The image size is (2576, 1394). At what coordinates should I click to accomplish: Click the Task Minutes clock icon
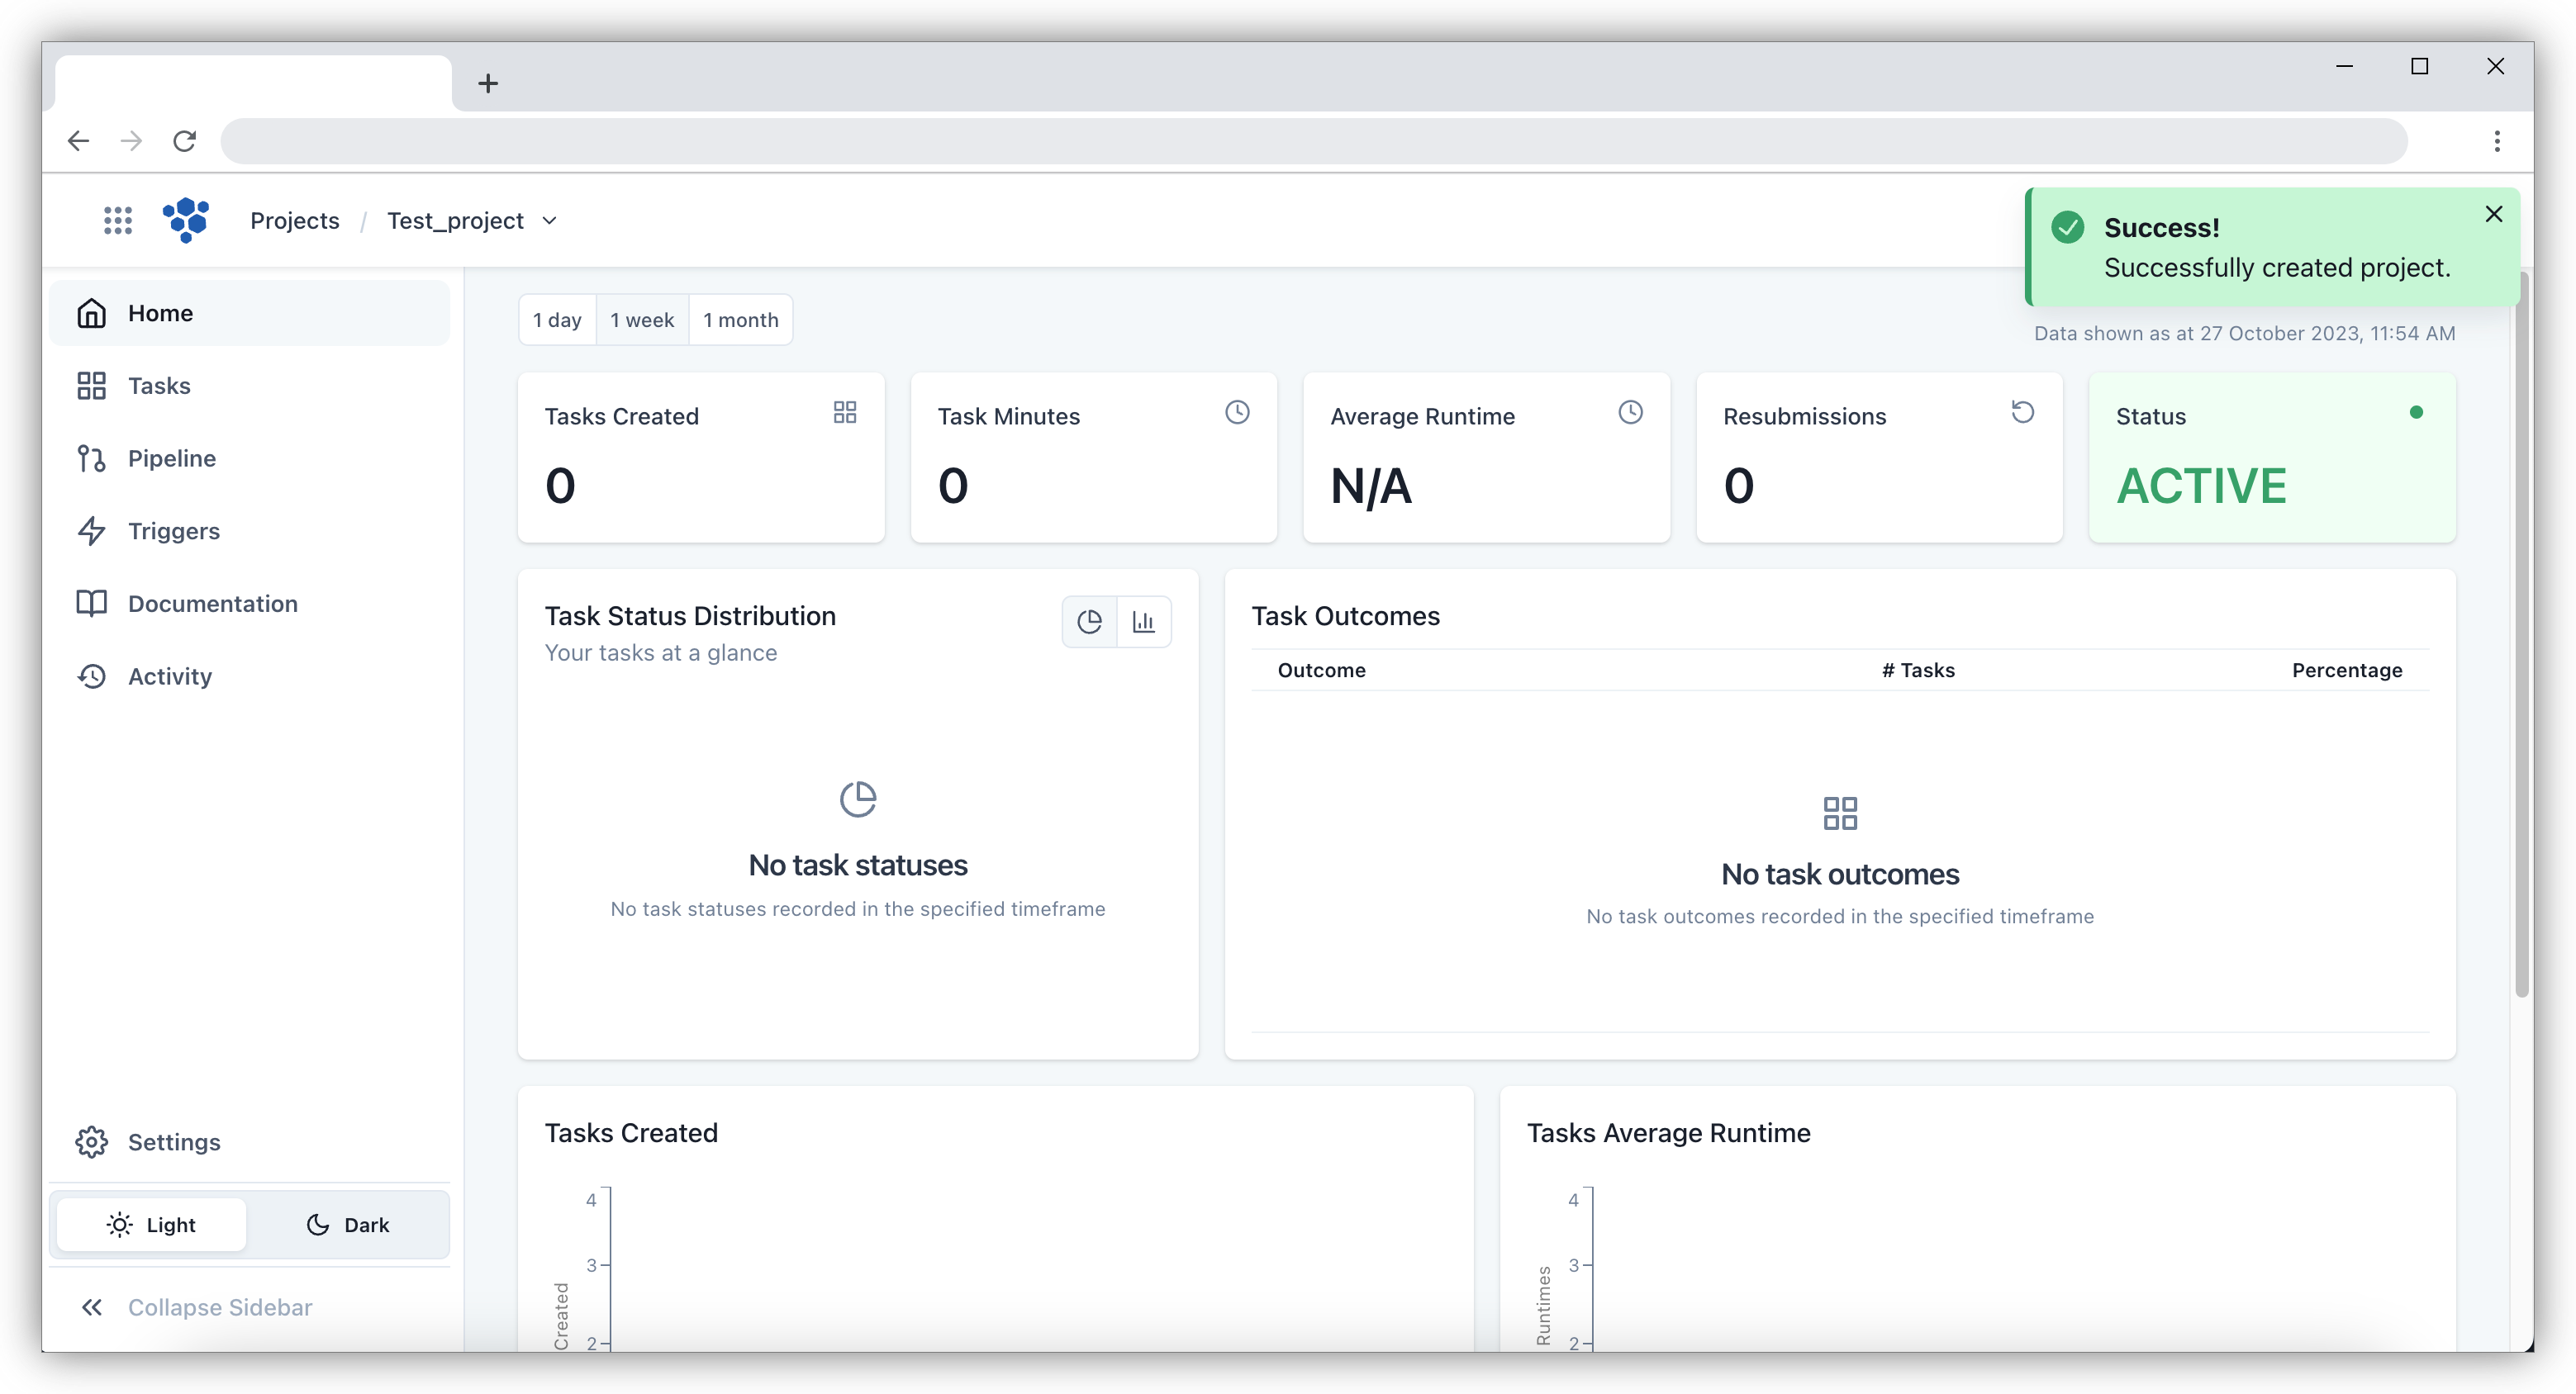pyautogui.click(x=1237, y=413)
